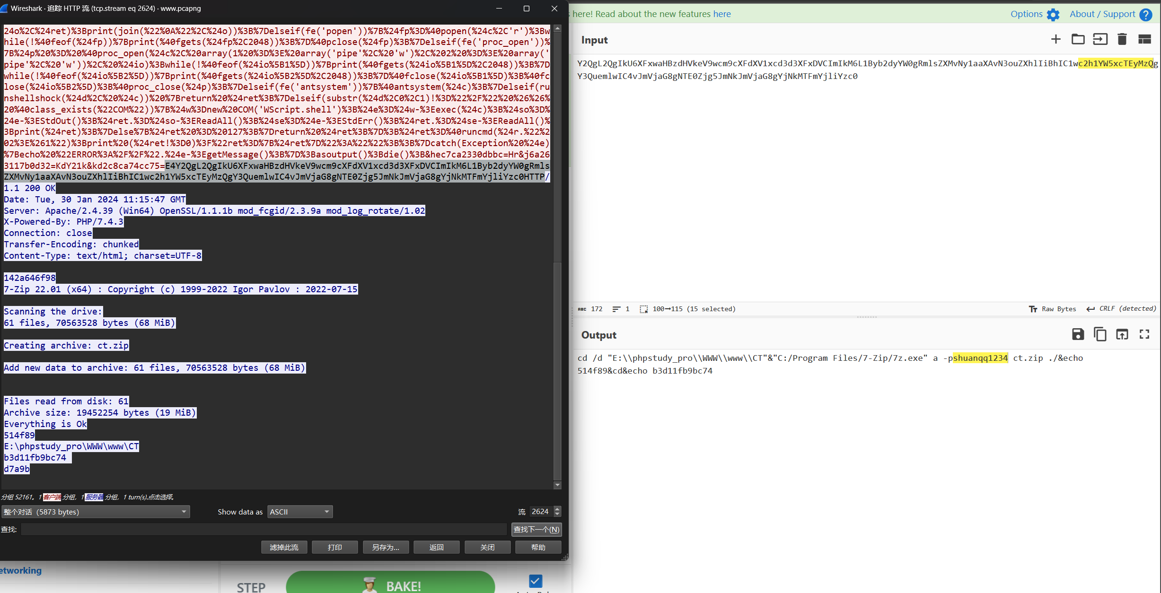Click the Input pane heading

pos(594,40)
